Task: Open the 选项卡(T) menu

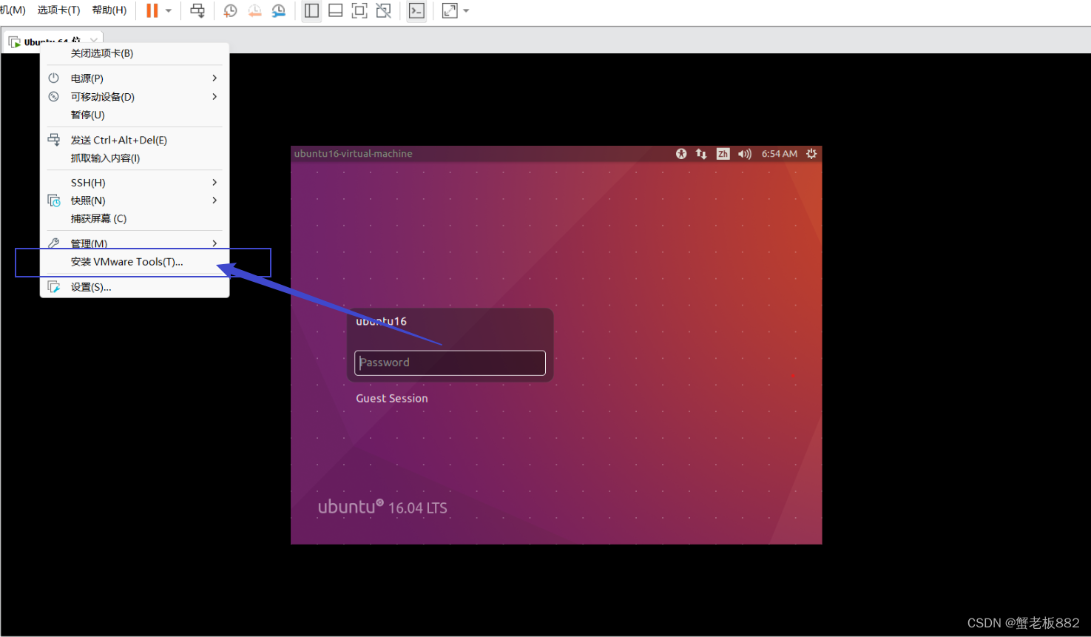Action: (58, 10)
